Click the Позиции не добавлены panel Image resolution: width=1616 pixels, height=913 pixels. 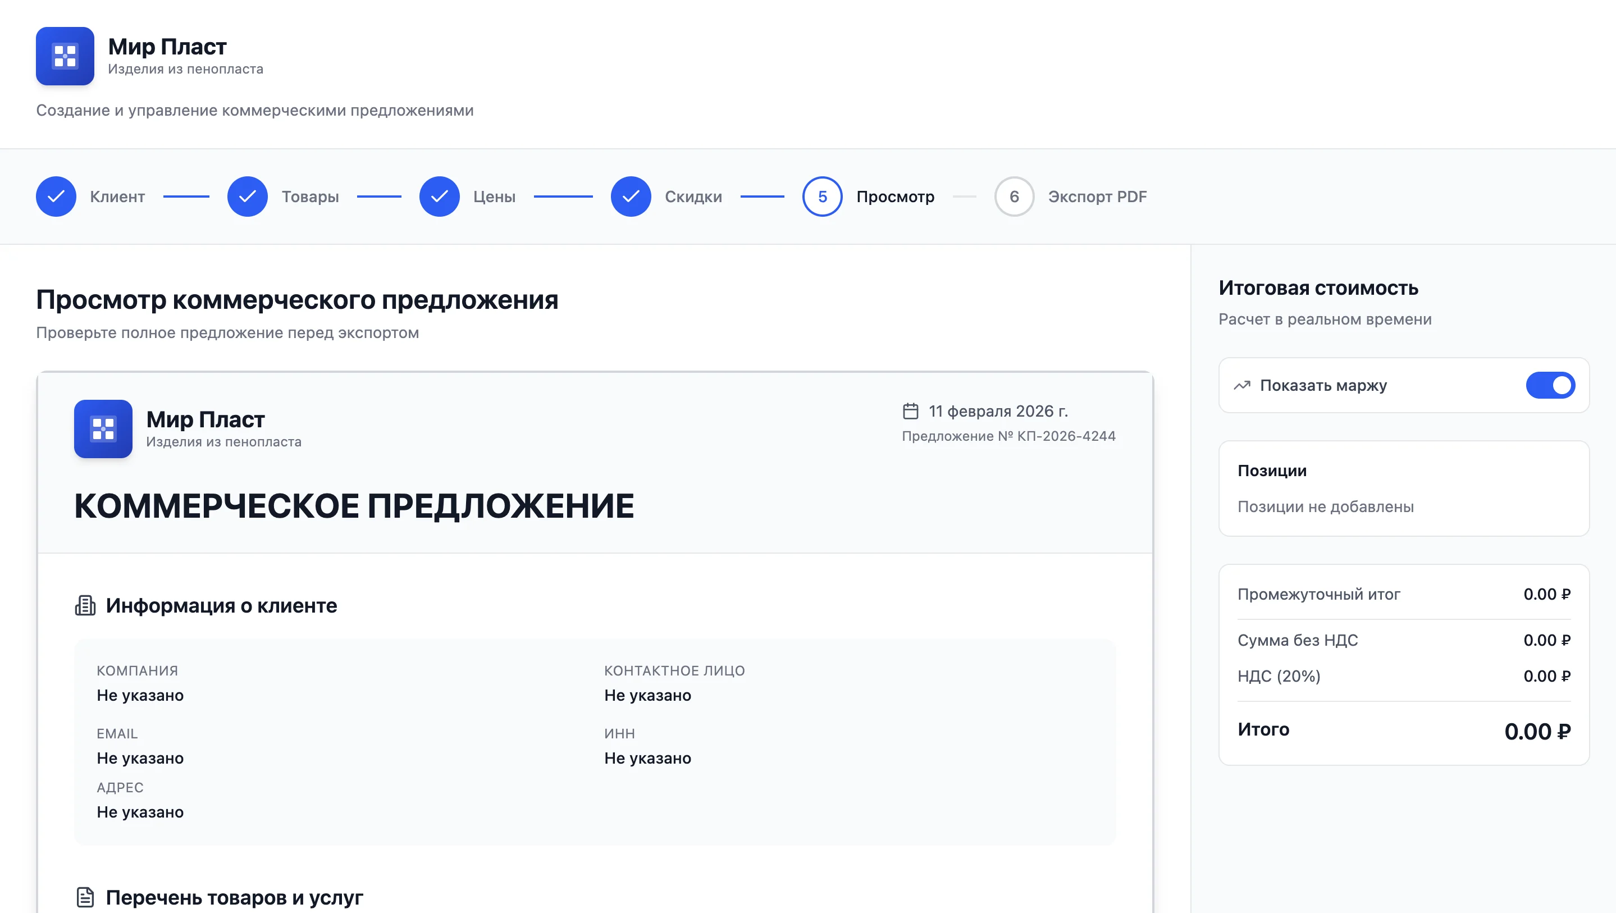point(1325,507)
